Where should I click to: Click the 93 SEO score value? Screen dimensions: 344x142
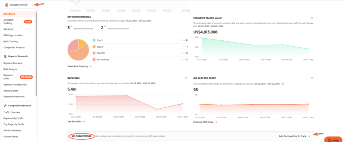coord(196,90)
